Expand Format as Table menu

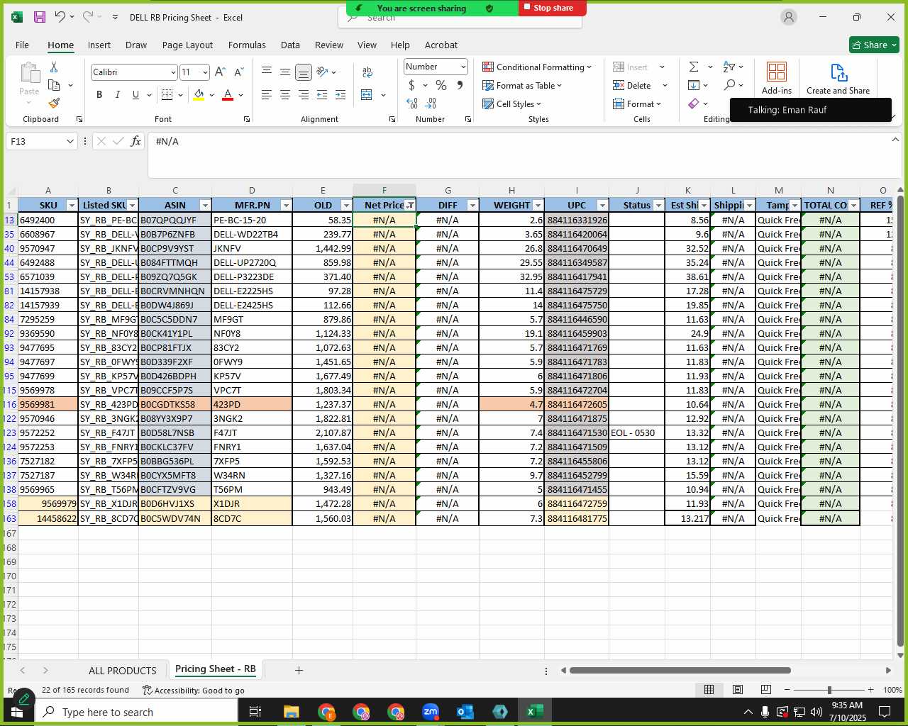pos(523,85)
